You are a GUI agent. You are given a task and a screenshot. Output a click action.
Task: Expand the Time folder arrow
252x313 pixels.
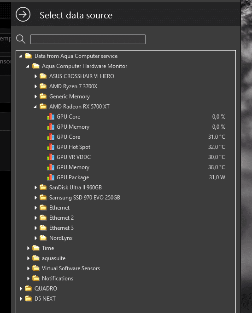[x=28, y=248]
